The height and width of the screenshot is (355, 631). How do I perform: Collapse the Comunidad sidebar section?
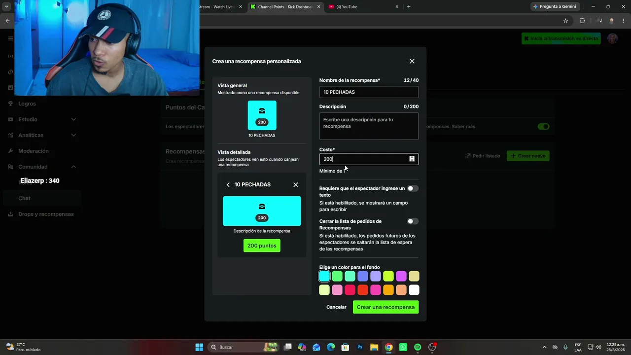42,167
